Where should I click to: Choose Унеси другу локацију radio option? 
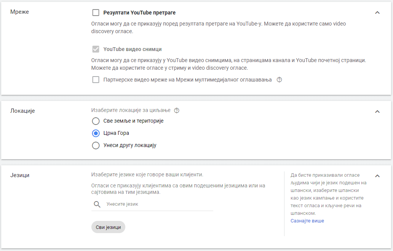point(96,145)
